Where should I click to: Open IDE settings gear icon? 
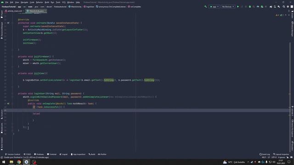pos(288,6)
